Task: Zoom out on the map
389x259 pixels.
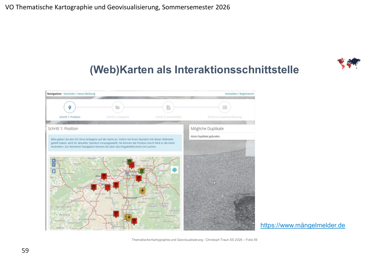Action: 54,165
